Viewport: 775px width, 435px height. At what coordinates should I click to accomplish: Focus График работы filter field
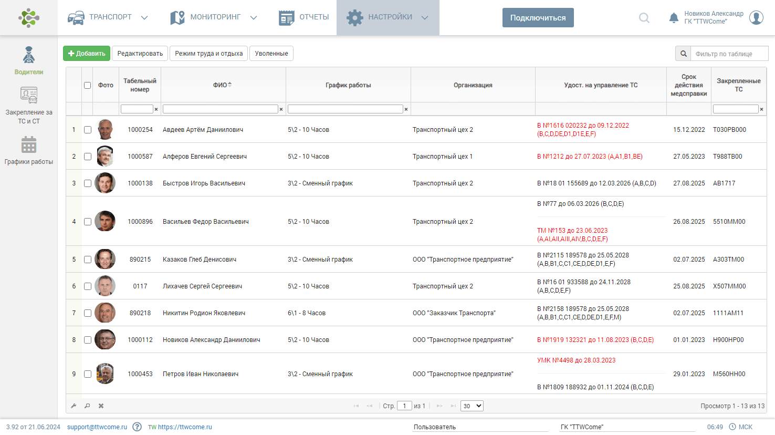345,109
